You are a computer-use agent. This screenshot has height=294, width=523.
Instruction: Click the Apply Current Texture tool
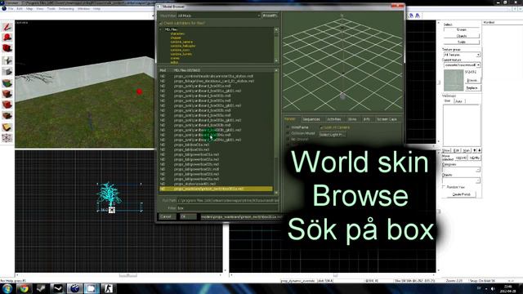(7, 94)
